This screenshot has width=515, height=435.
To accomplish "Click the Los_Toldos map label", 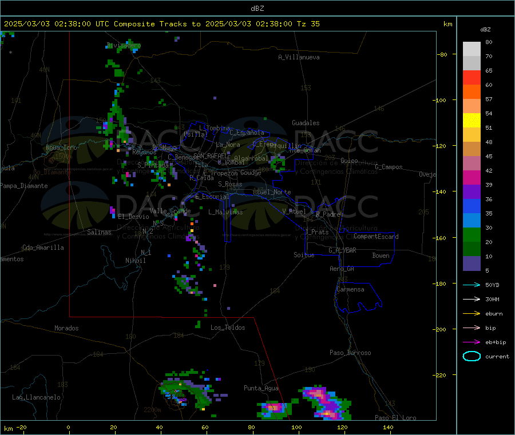I will (228, 328).
